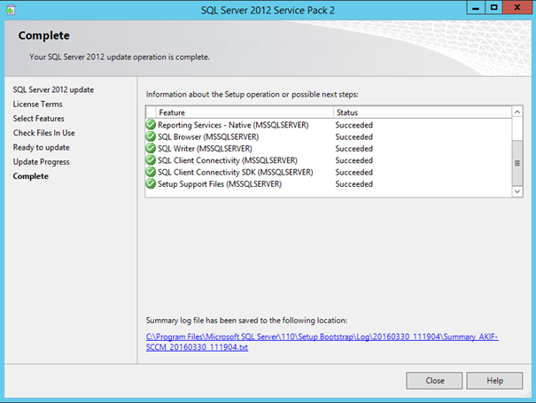Click the scroll down arrow of feature list

coord(517,191)
